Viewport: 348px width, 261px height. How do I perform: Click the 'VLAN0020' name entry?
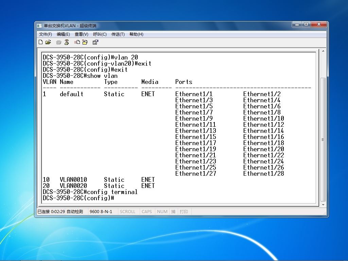73,186
